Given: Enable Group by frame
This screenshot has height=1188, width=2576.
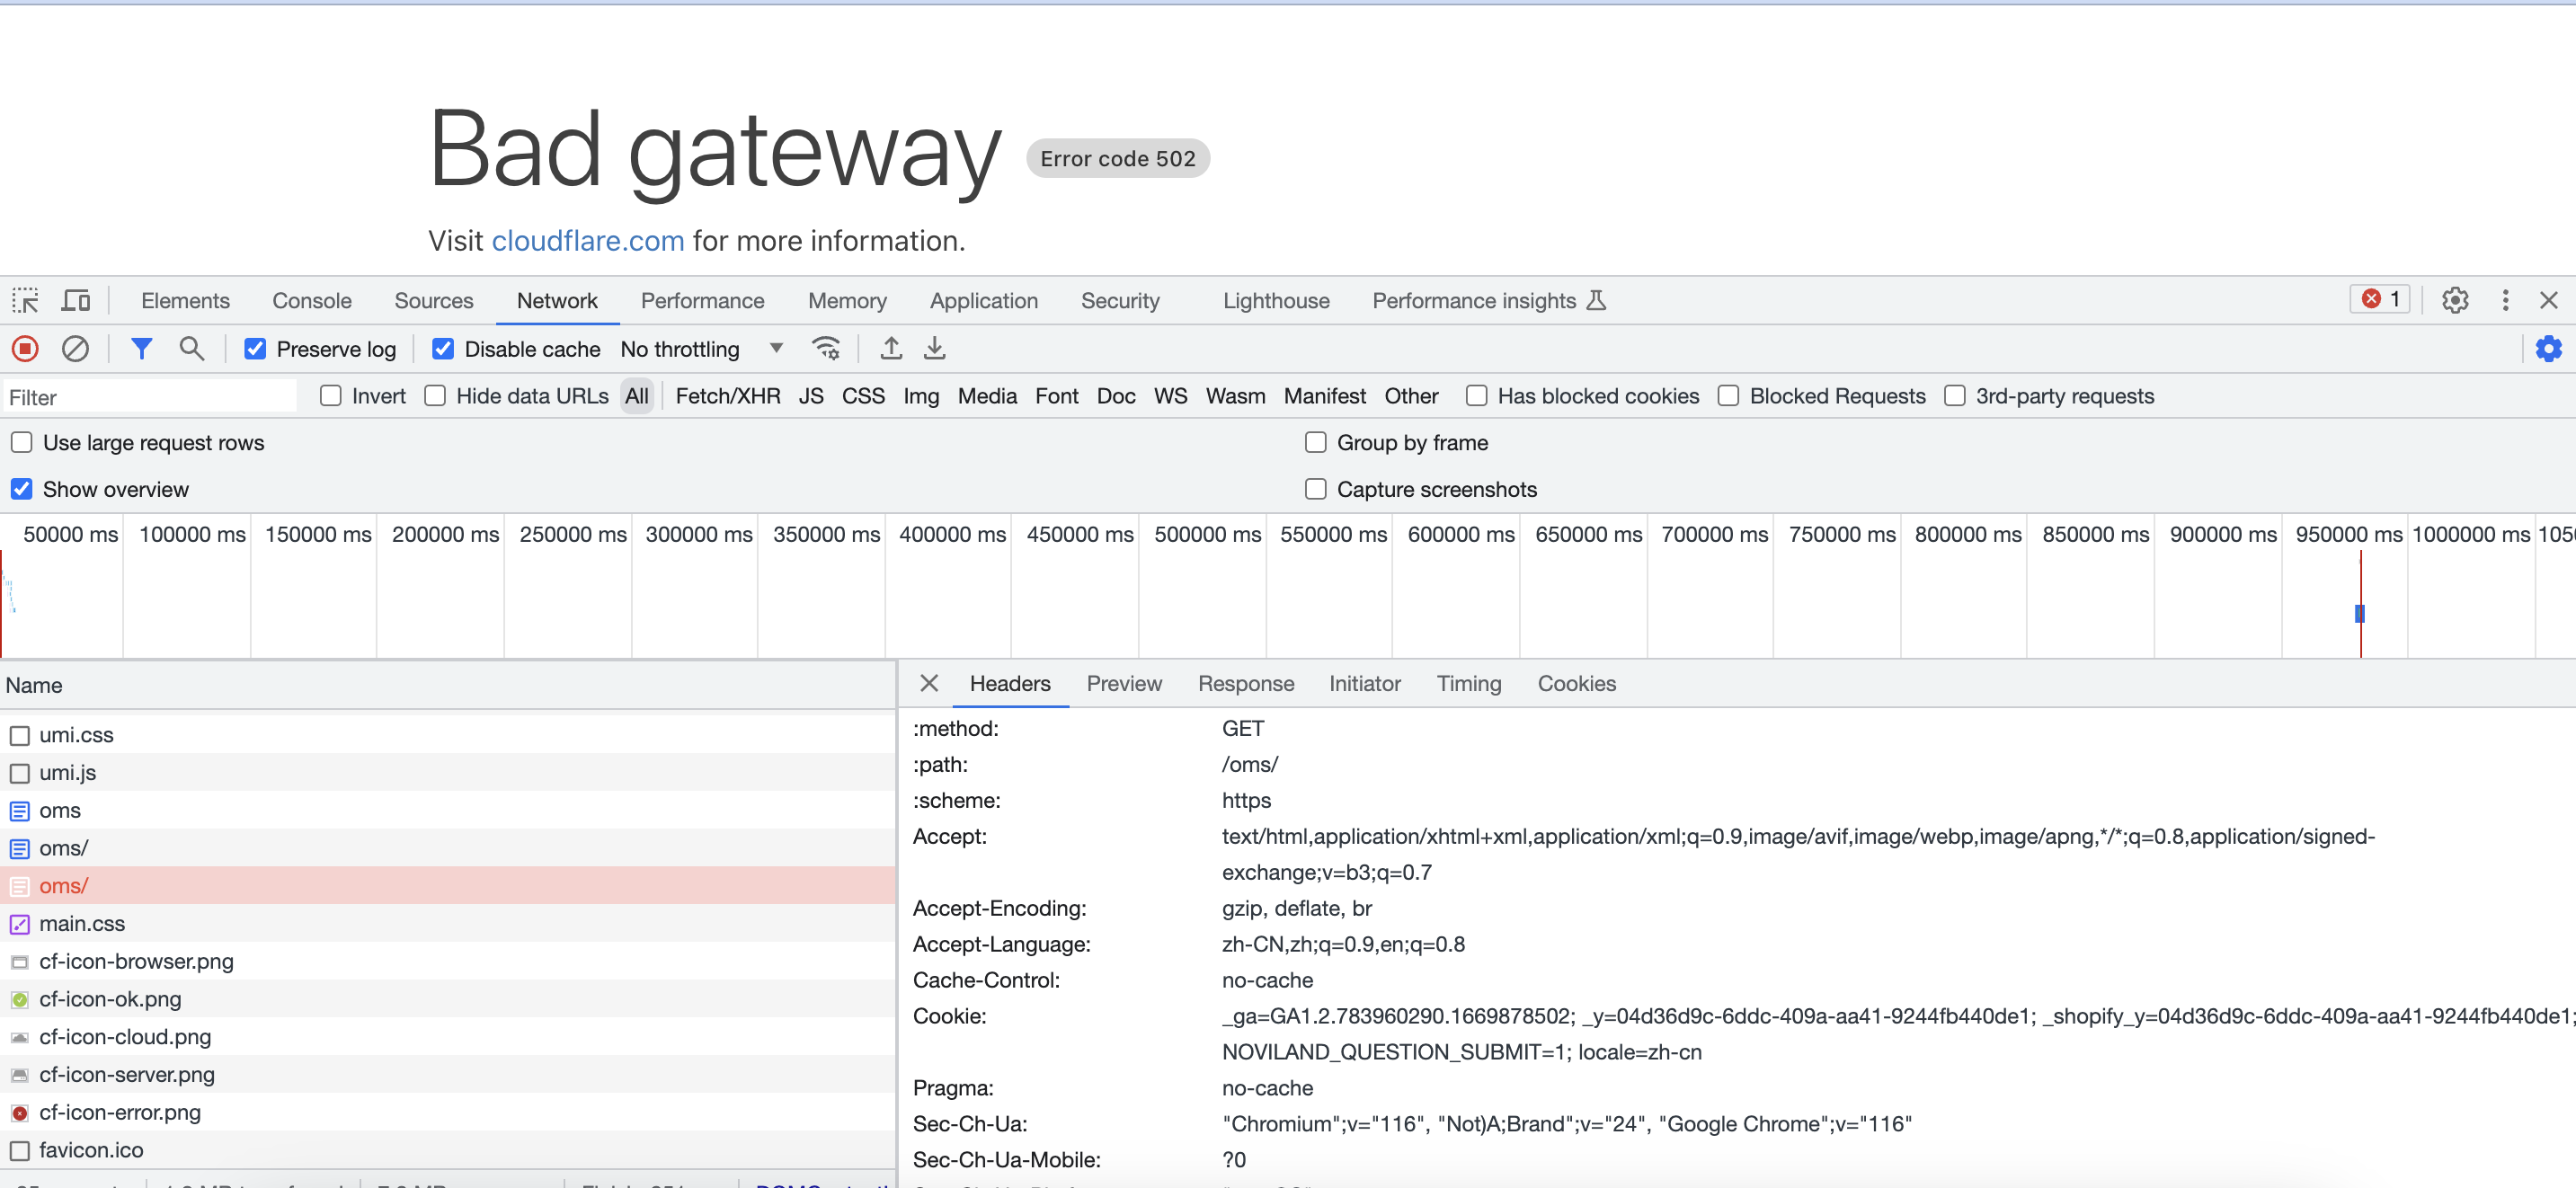Looking at the screenshot, I should coord(1316,442).
